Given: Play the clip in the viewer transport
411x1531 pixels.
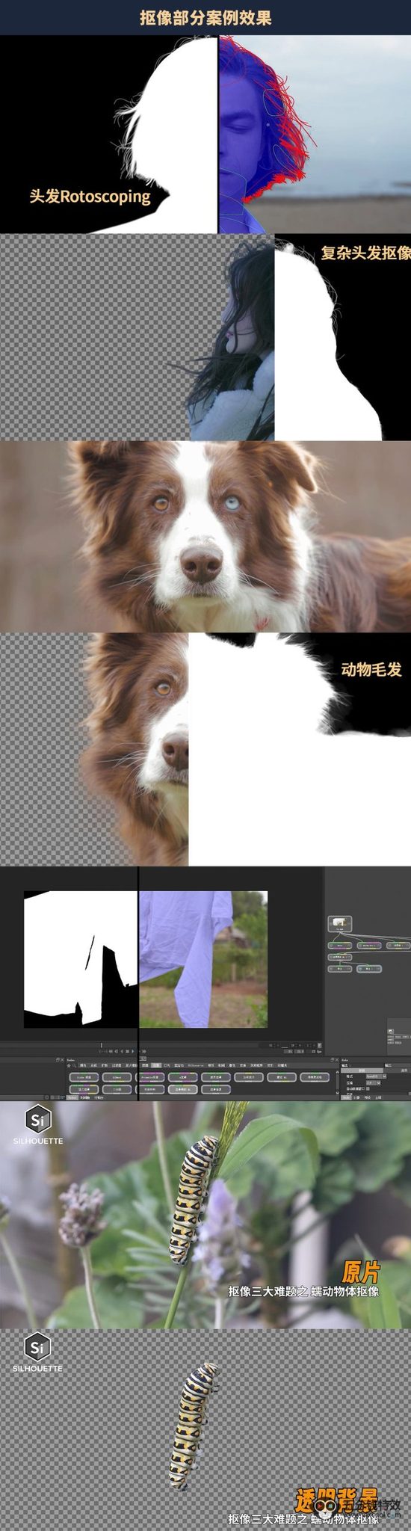Looking at the screenshot, I should pyautogui.click(x=133, y=1051).
